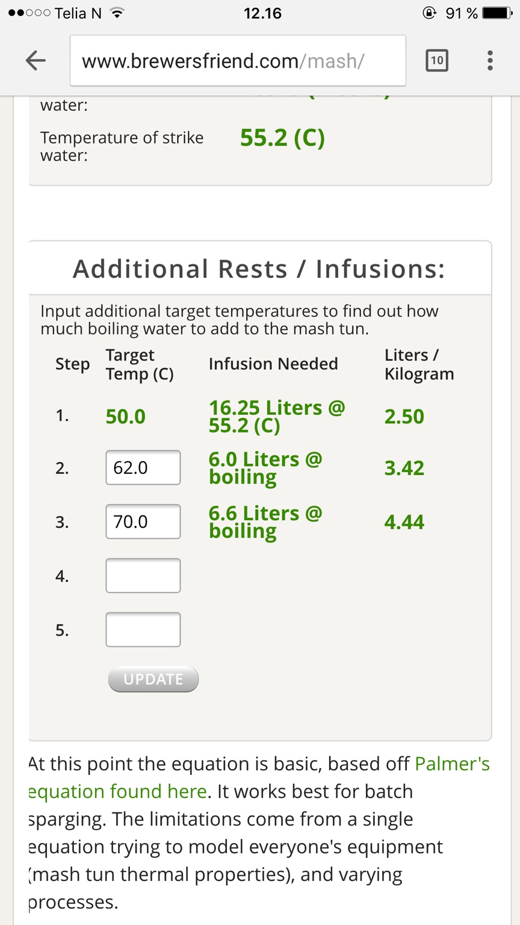The width and height of the screenshot is (520, 925).
Task: Edit step 3 target temp field 70.0
Action: point(143,522)
